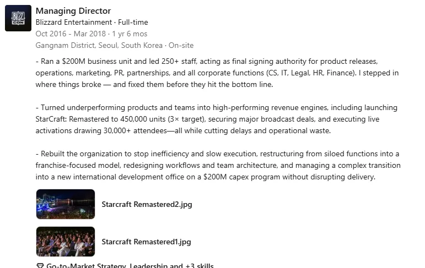Click the paragraph about launching StarCraft: Remastered
The height and width of the screenshot is (268, 425).
216,119
